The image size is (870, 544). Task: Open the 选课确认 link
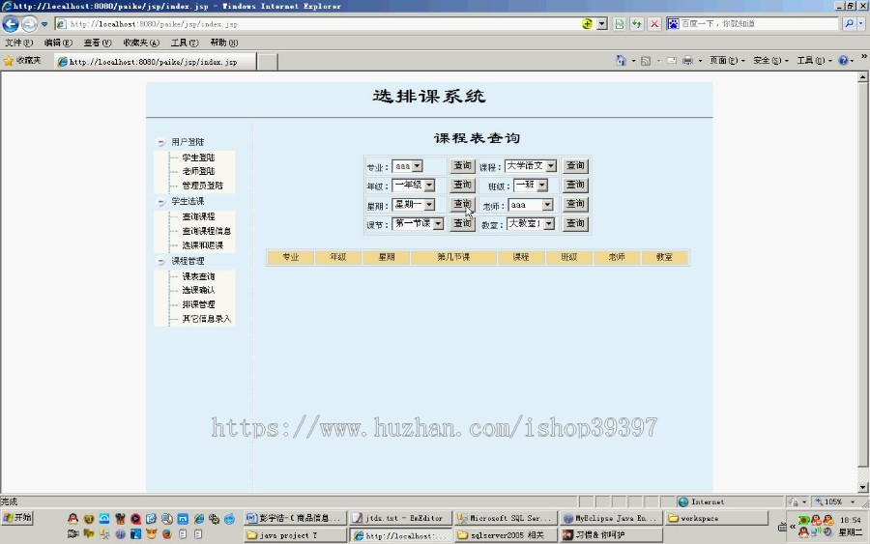point(198,290)
